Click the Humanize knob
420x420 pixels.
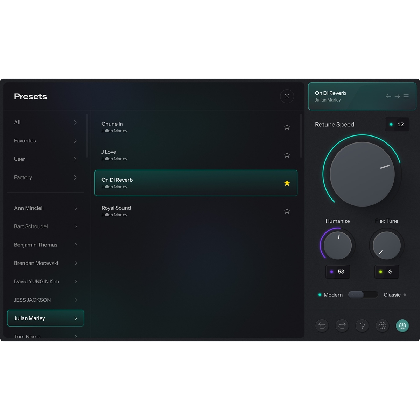click(338, 245)
